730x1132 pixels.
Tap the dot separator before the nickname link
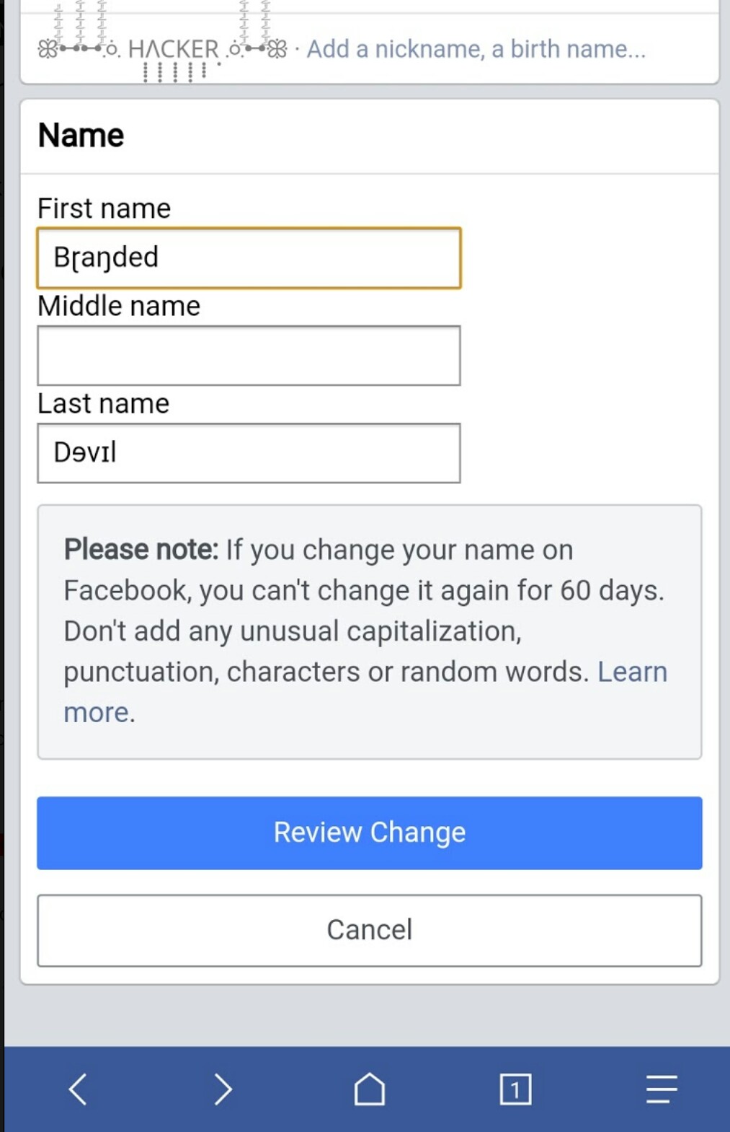point(295,49)
